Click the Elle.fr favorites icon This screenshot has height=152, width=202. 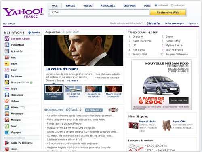pyautogui.click(x=7, y=70)
